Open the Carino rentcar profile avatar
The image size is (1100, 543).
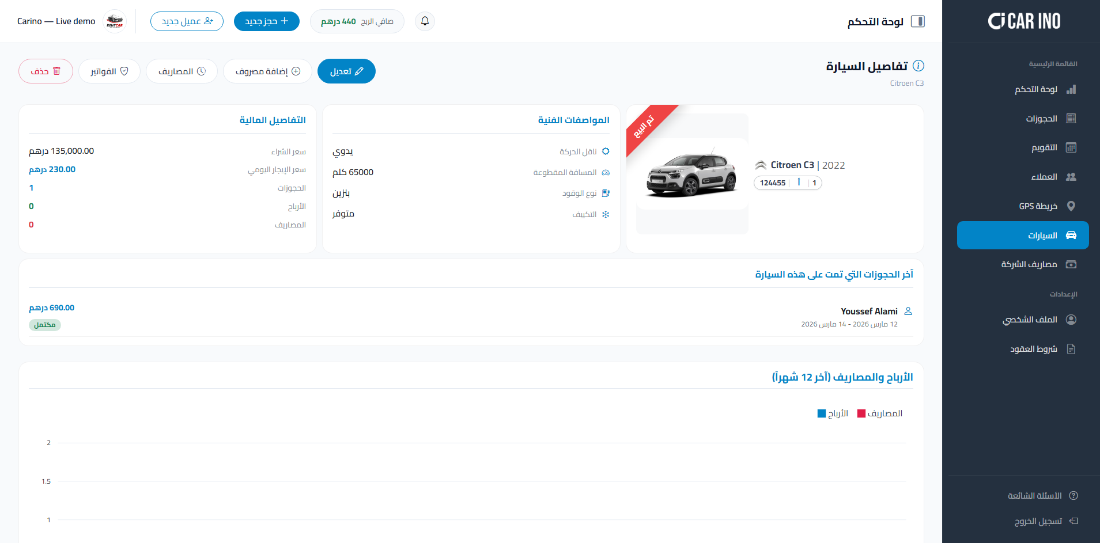(x=115, y=21)
